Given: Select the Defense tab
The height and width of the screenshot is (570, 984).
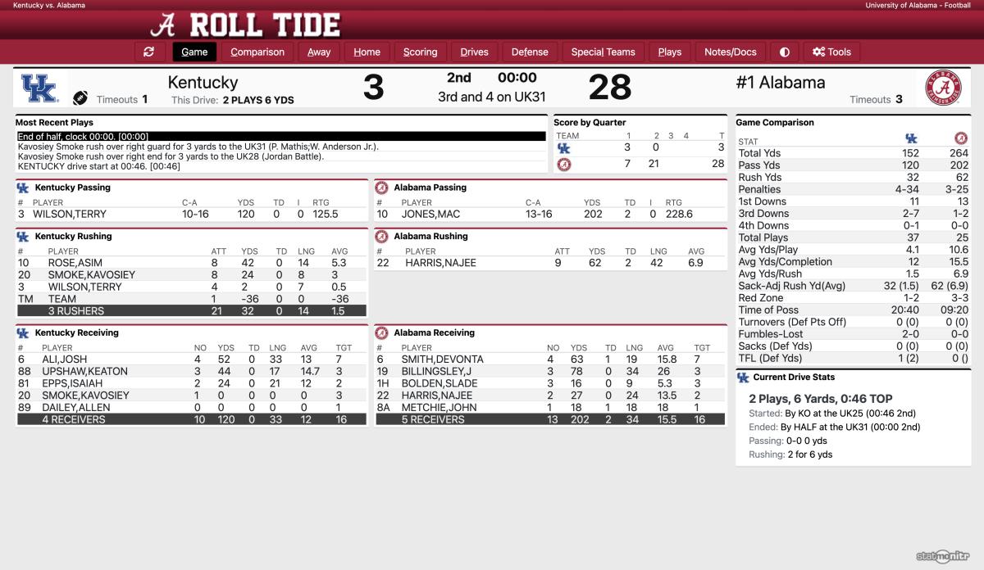Looking at the screenshot, I should point(530,52).
